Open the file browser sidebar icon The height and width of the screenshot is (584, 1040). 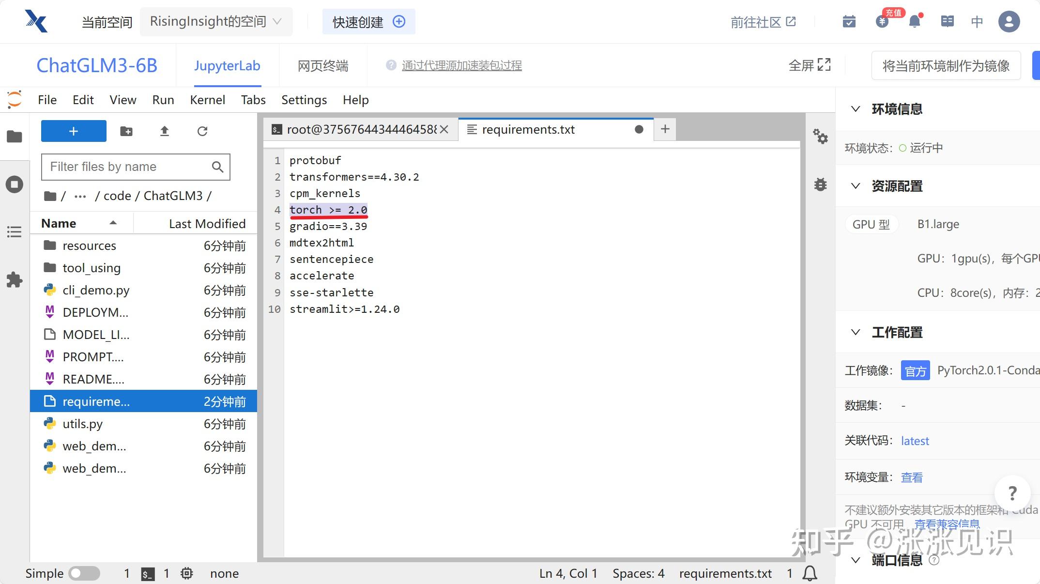15,137
